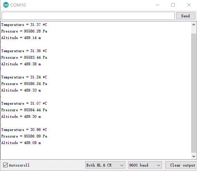
Task: Click the line Temperature = 31.37 *C
Action: [x=24, y=25]
